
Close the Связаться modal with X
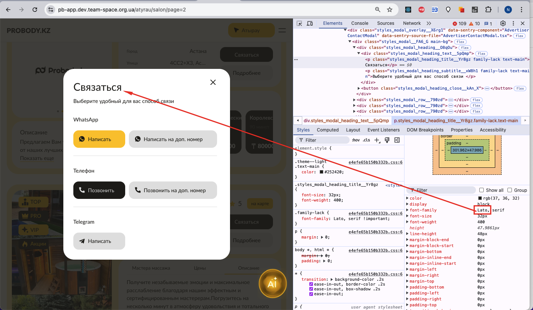(x=213, y=82)
